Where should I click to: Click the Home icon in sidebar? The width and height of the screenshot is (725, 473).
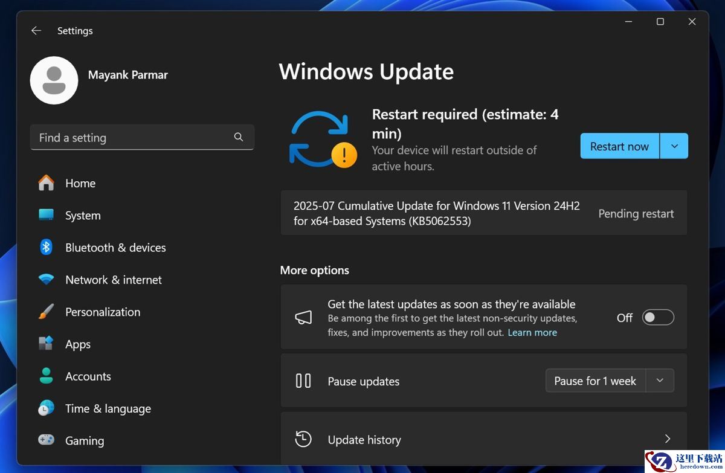click(46, 183)
